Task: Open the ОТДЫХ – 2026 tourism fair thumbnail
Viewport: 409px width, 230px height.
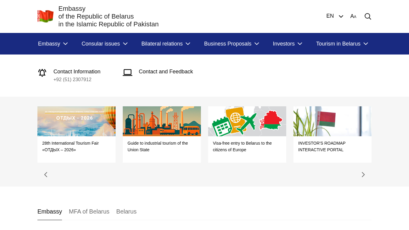Action: (x=76, y=121)
